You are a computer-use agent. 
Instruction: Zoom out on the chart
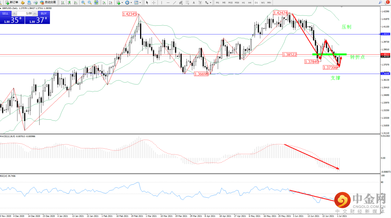(x=89, y=3)
